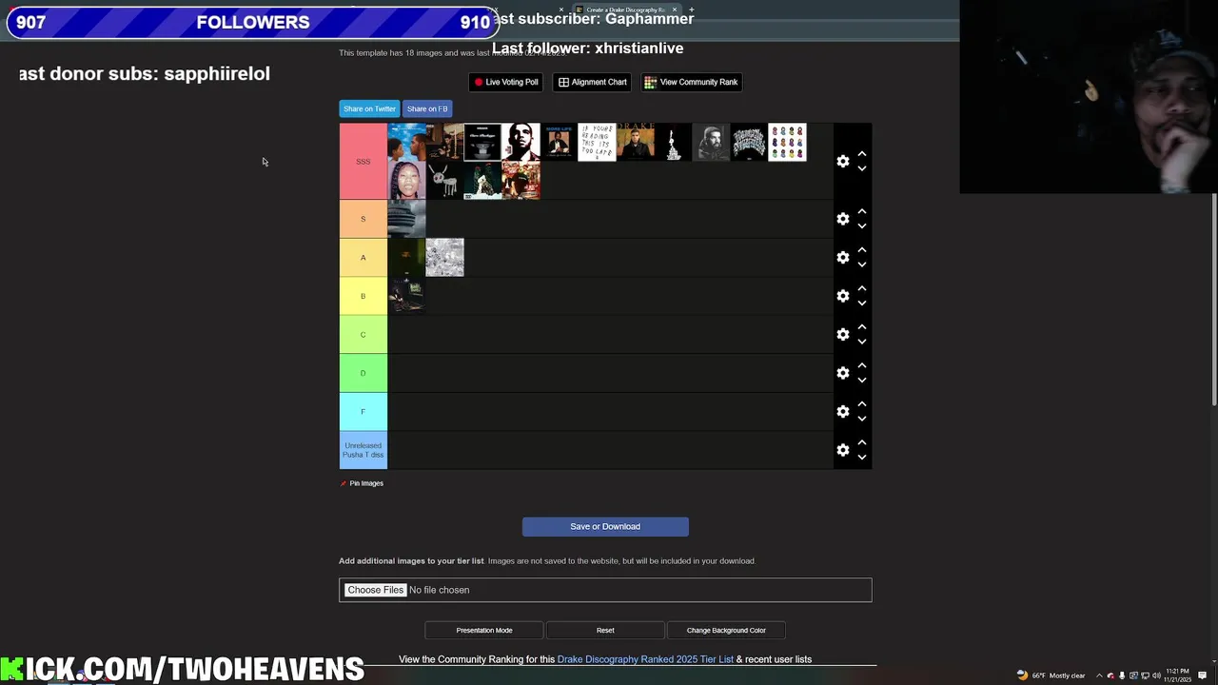Select album cover in B tier
1218x685 pixels.
(406, 296)
